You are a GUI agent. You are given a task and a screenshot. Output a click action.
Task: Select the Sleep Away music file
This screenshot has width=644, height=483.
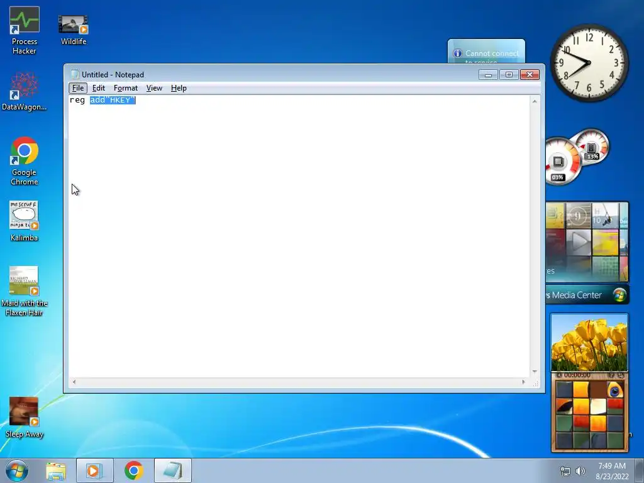point(25,418)
